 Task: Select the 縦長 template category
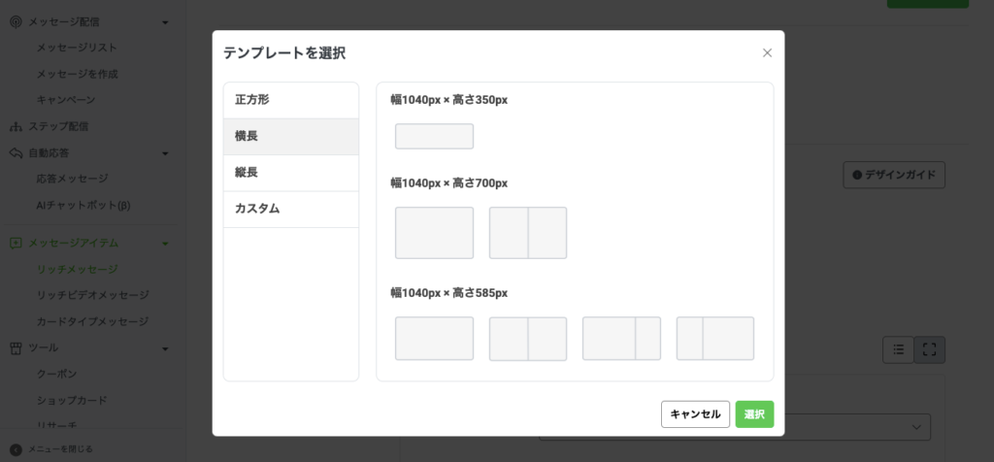click(x=291, y=173)
